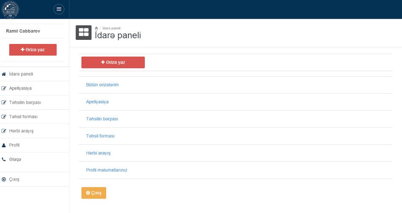Screen dimensions: 402x213
Task: Click the Ərizə yaz button in the main panel
Action: [113, 62]
